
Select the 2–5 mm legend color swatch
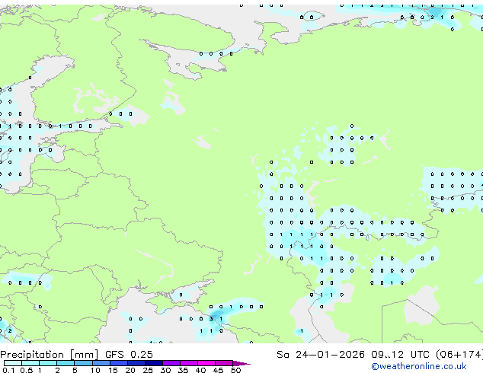(x=66, y=363)
